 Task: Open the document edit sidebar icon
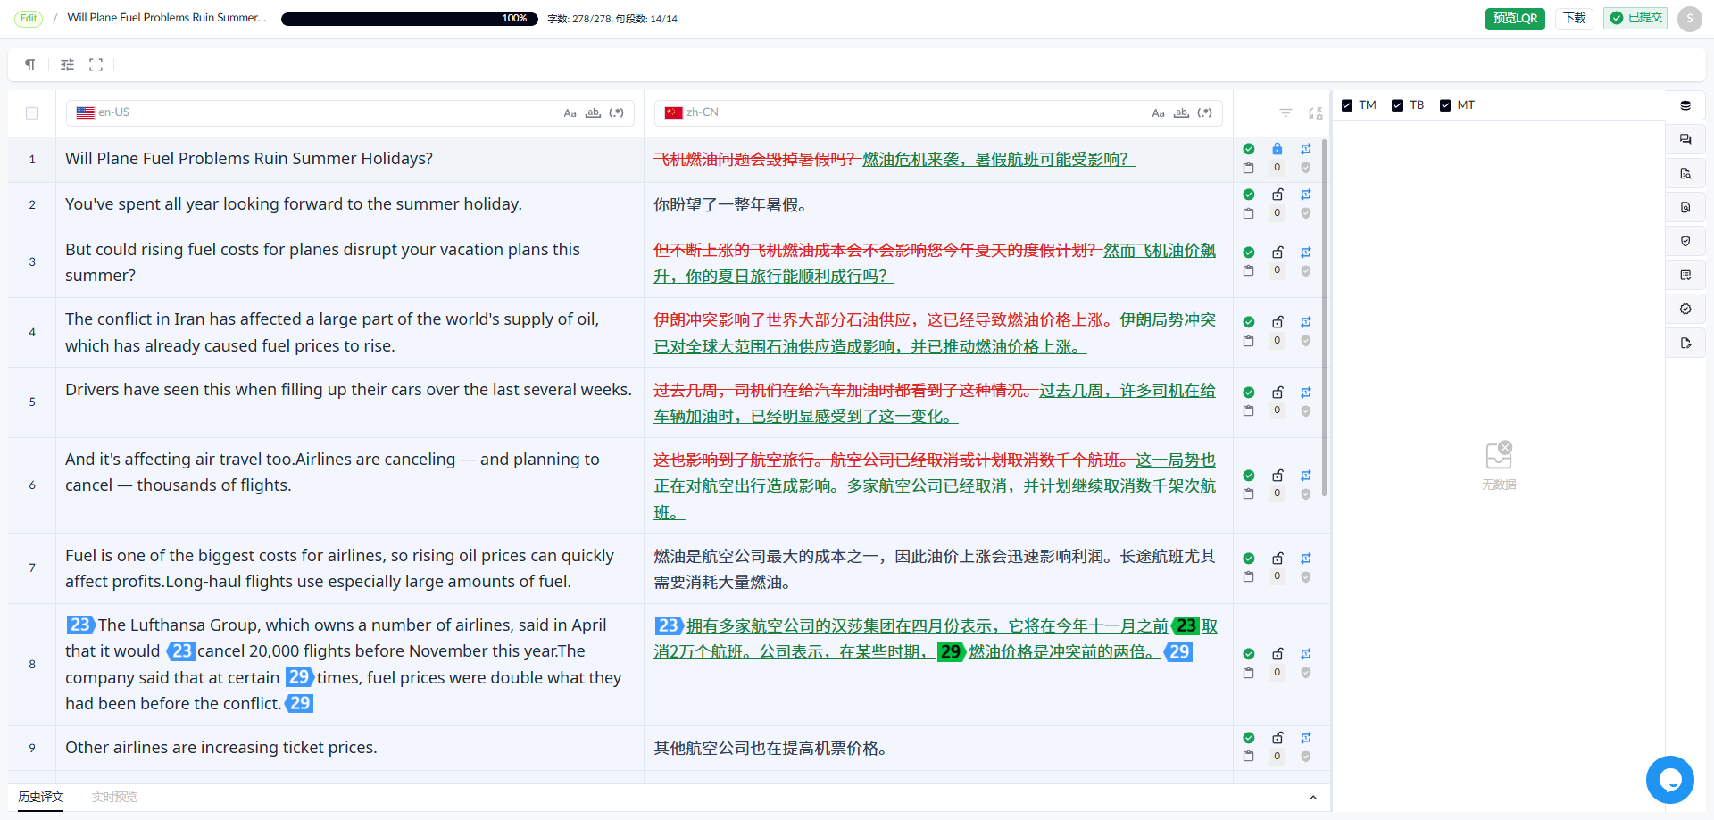pyautogui.click(x=1685, y=343)
